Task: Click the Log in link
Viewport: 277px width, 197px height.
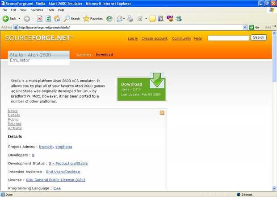Action: click(x=133, y=38)
